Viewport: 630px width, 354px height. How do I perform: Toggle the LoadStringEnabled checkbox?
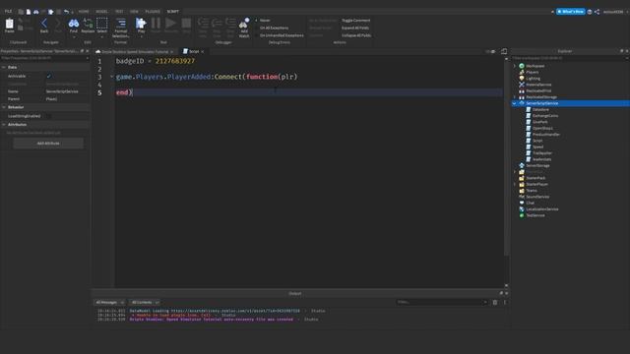[x=49, y=116]
